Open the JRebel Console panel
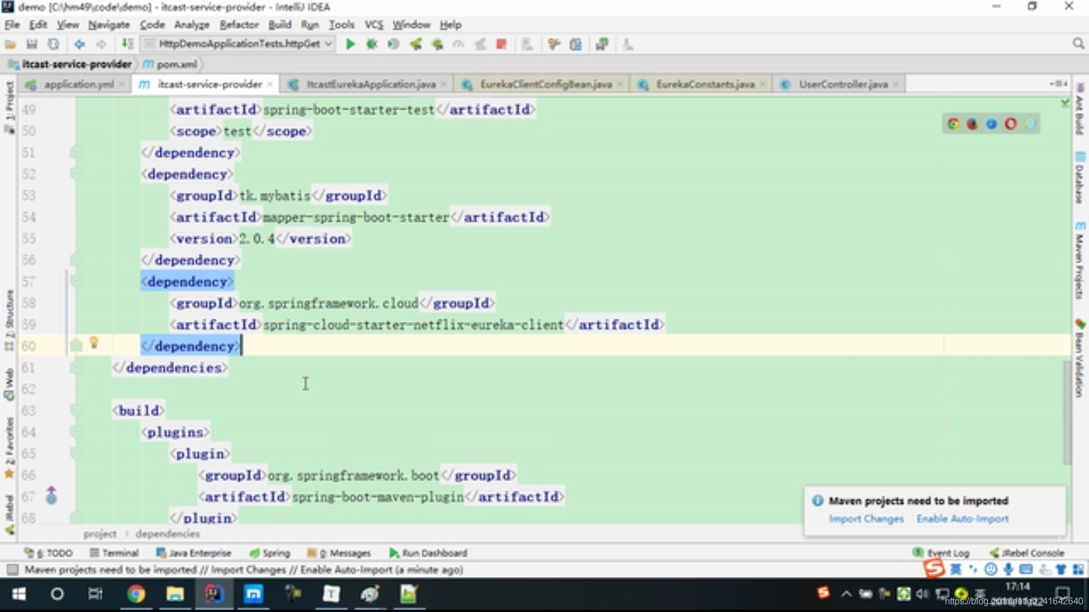Screen dimensions: 1089x612 1027,552
